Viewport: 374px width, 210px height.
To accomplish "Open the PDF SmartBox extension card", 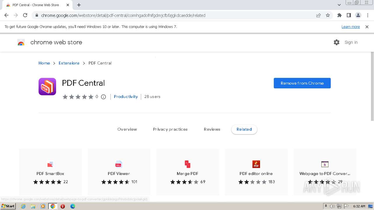I will coord(50,172).
